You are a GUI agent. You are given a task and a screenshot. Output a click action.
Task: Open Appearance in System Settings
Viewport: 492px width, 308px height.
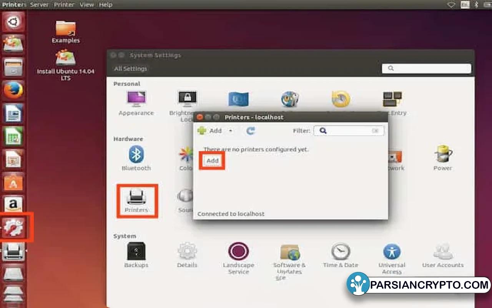click(x=136, y=103)
